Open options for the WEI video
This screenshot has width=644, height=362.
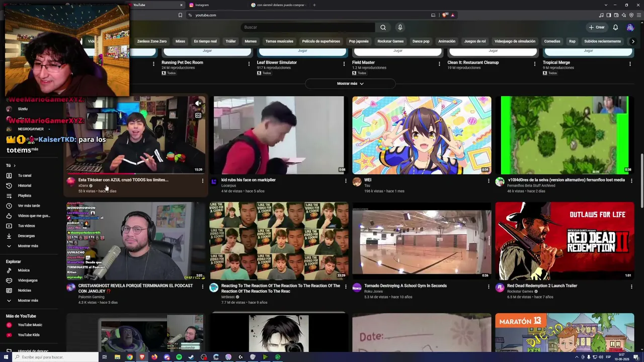[489, 180]
